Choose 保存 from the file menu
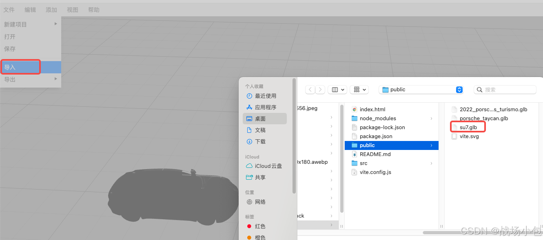Screen dimensions: 543x240 click(x=31, y=49)
